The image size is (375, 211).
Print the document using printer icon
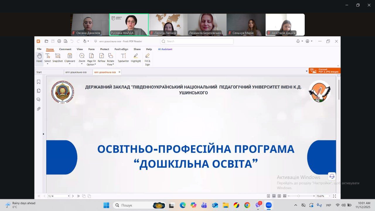pos(59,41)
